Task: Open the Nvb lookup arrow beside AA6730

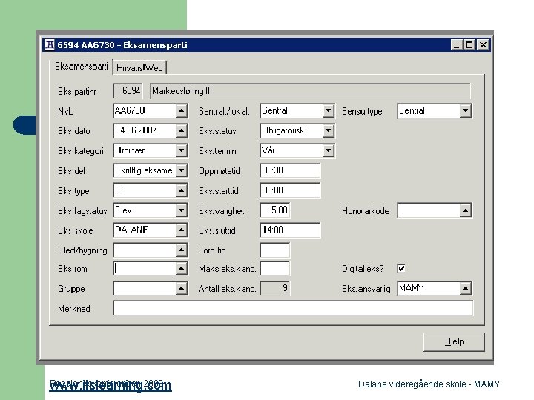Action: click(x=182, y=111)
